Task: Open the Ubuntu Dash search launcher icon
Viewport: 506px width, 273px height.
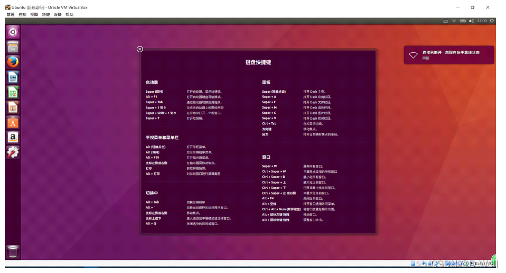Action: pyautogui.click(x=13, y=32)
